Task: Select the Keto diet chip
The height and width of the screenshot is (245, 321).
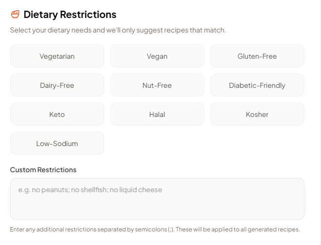Action: pos(57,114)
